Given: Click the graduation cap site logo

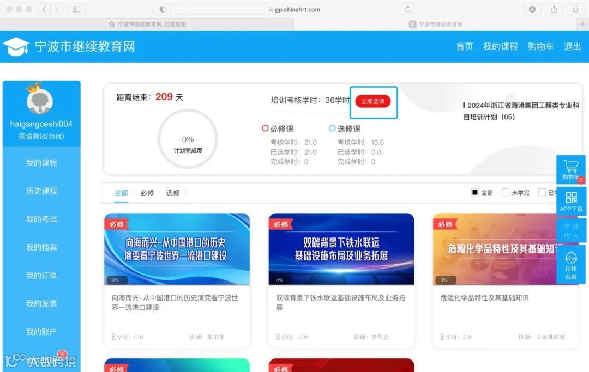Looking at the screenshot, I should point(16,46).
